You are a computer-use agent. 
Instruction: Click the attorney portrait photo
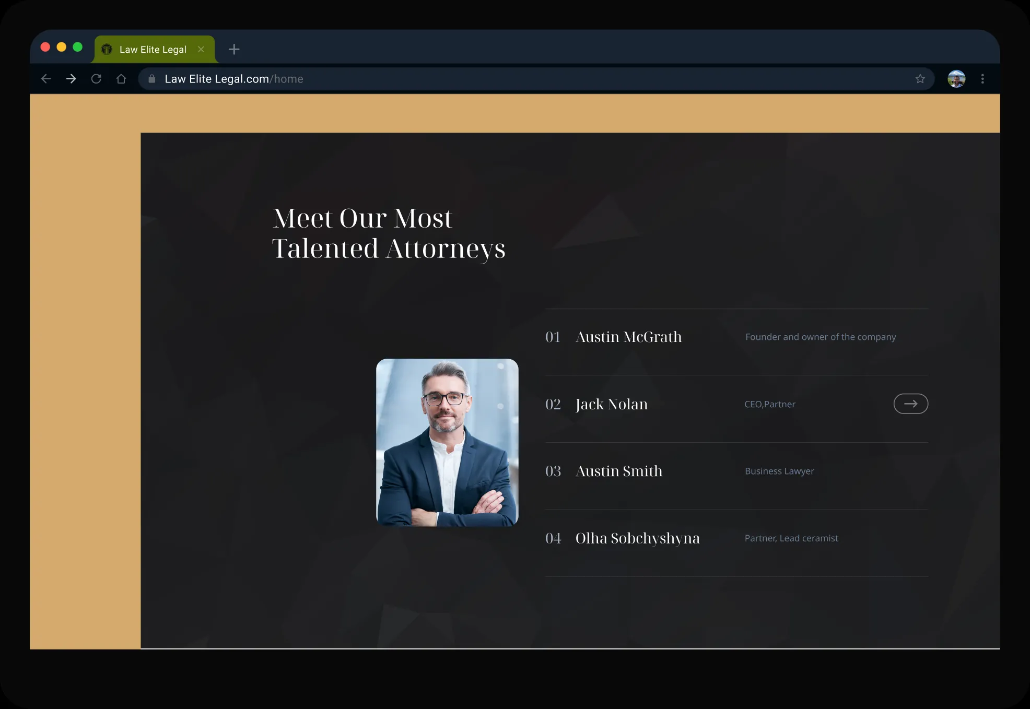(x=447, y=442)
